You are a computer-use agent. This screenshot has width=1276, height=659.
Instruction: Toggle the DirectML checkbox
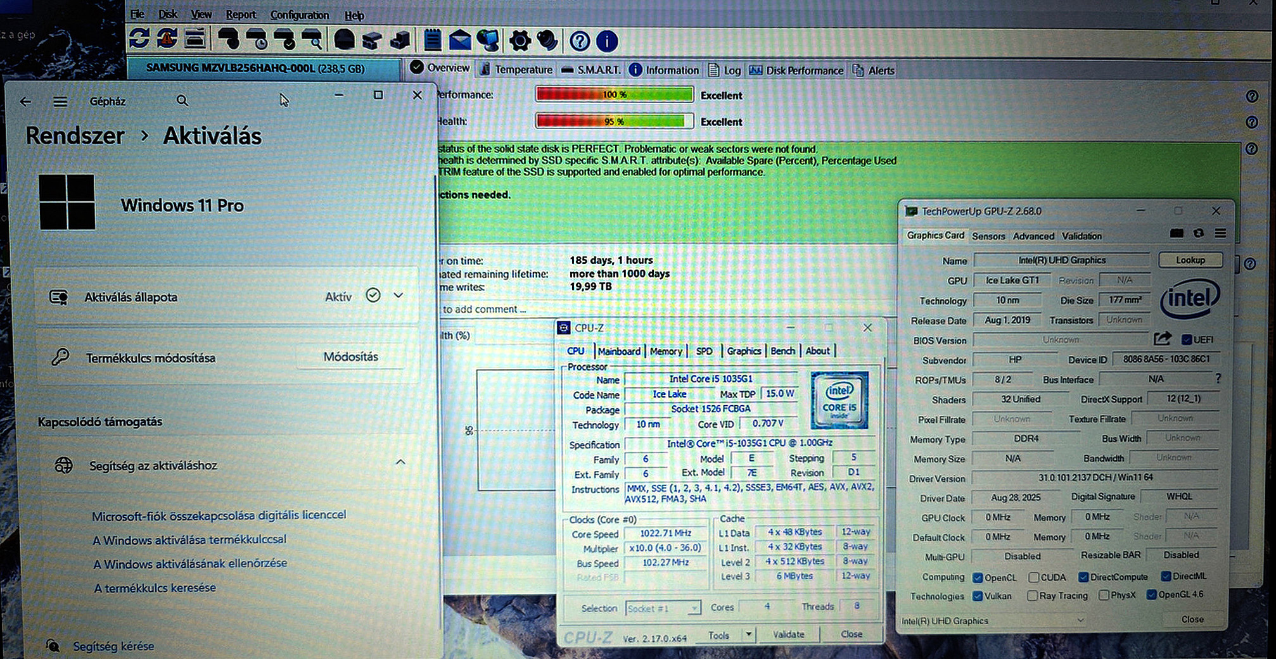(1166, 576)
